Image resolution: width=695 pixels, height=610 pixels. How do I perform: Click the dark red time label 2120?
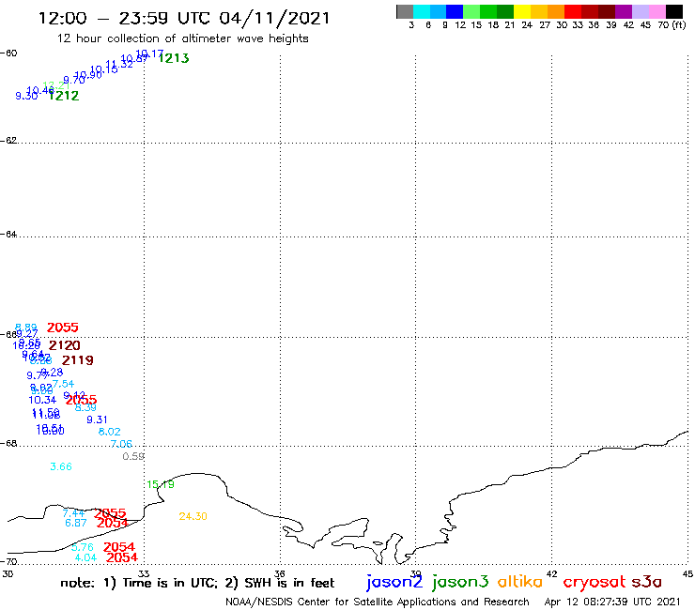click(65, 345)
